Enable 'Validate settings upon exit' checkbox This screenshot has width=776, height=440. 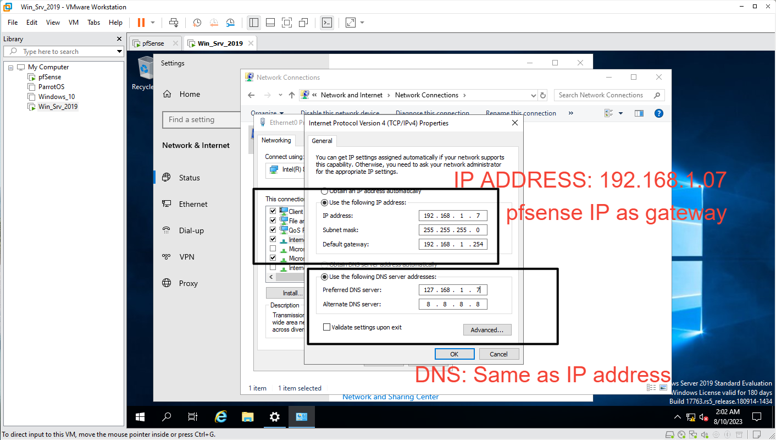tap(327, 327)
